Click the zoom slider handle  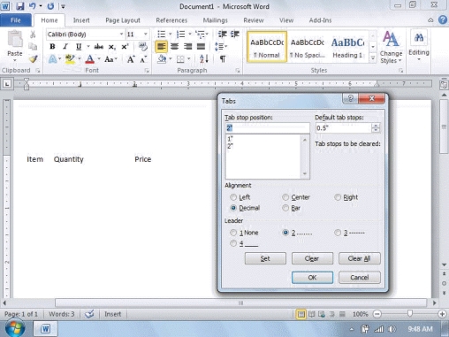tap(409, 314)
